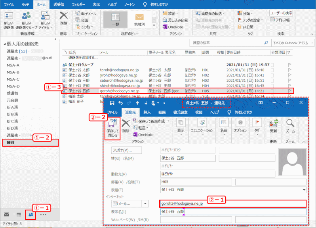Open the Folder (フォルダー) tab
Image resolution: width=316 pixels, height=228 pixels.
pos(78,4)
